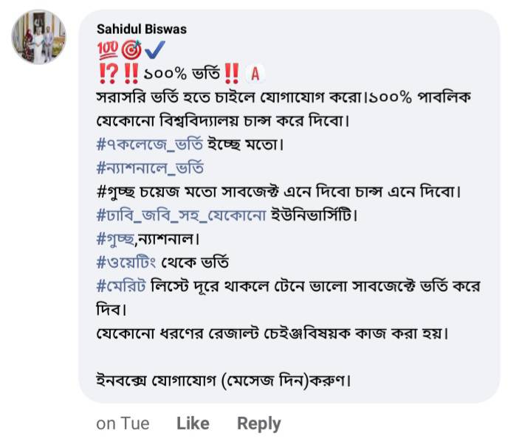Click the #মেরিট hashtag

coord(121,286)
